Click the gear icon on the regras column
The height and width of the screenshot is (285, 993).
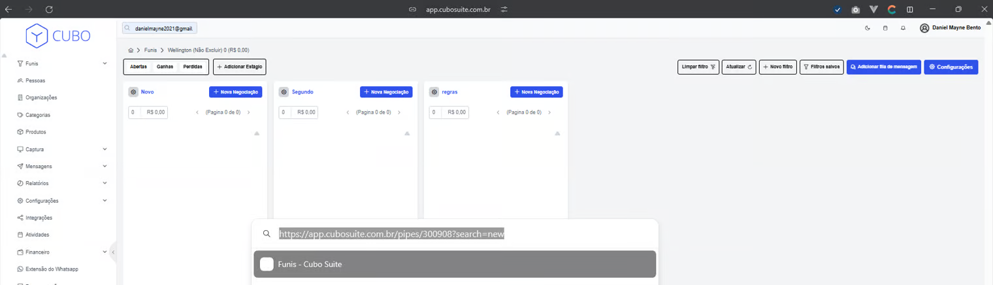coord(434,92)
